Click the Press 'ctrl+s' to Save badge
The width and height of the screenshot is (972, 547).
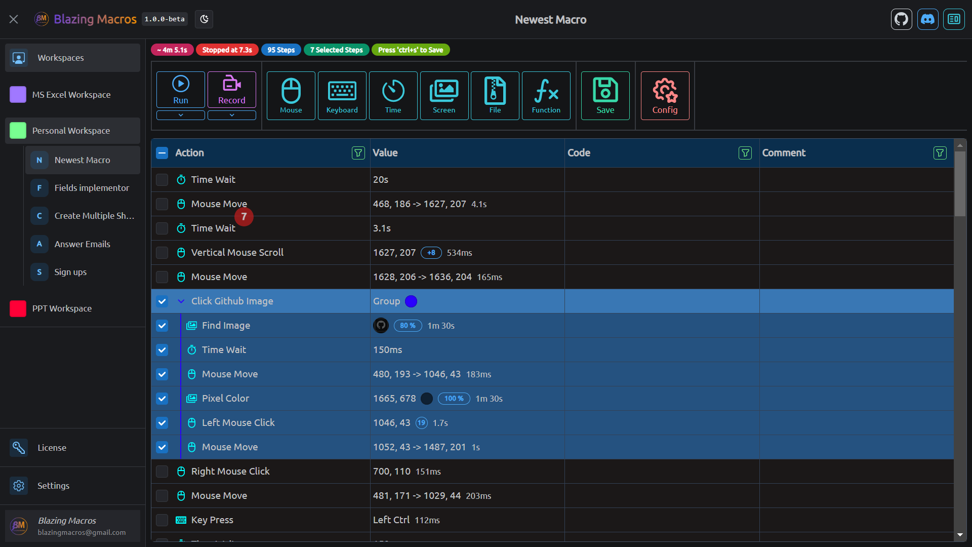point(411,50)
